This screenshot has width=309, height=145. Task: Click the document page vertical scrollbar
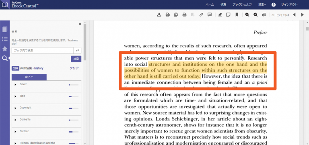point(307,29)
